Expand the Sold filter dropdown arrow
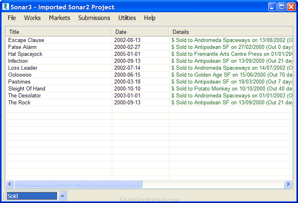This screenshot has width=298, height=203. 62,196
